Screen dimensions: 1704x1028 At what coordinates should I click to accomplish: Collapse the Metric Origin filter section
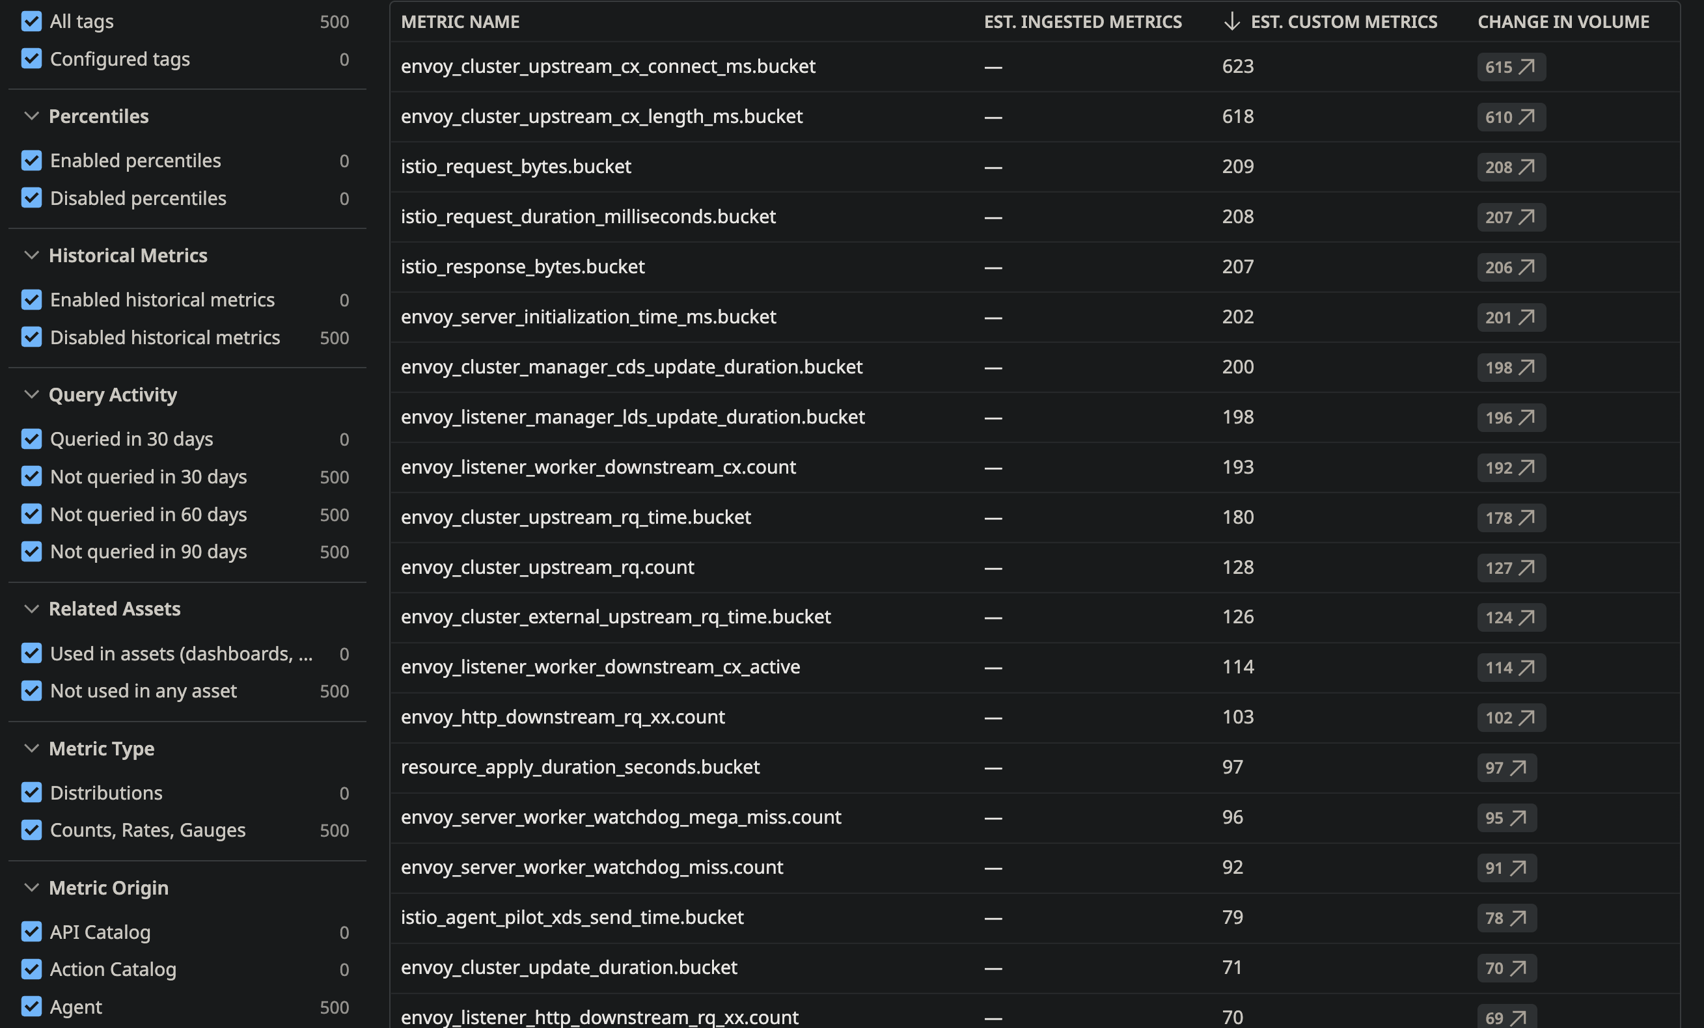click(31, 887)
